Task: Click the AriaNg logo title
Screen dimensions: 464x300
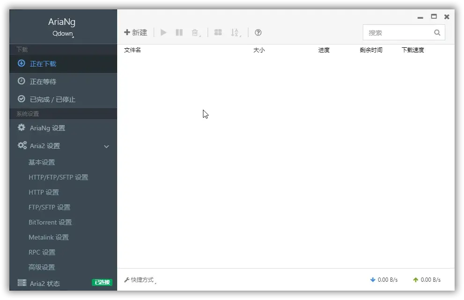Action: click(62, 22)
